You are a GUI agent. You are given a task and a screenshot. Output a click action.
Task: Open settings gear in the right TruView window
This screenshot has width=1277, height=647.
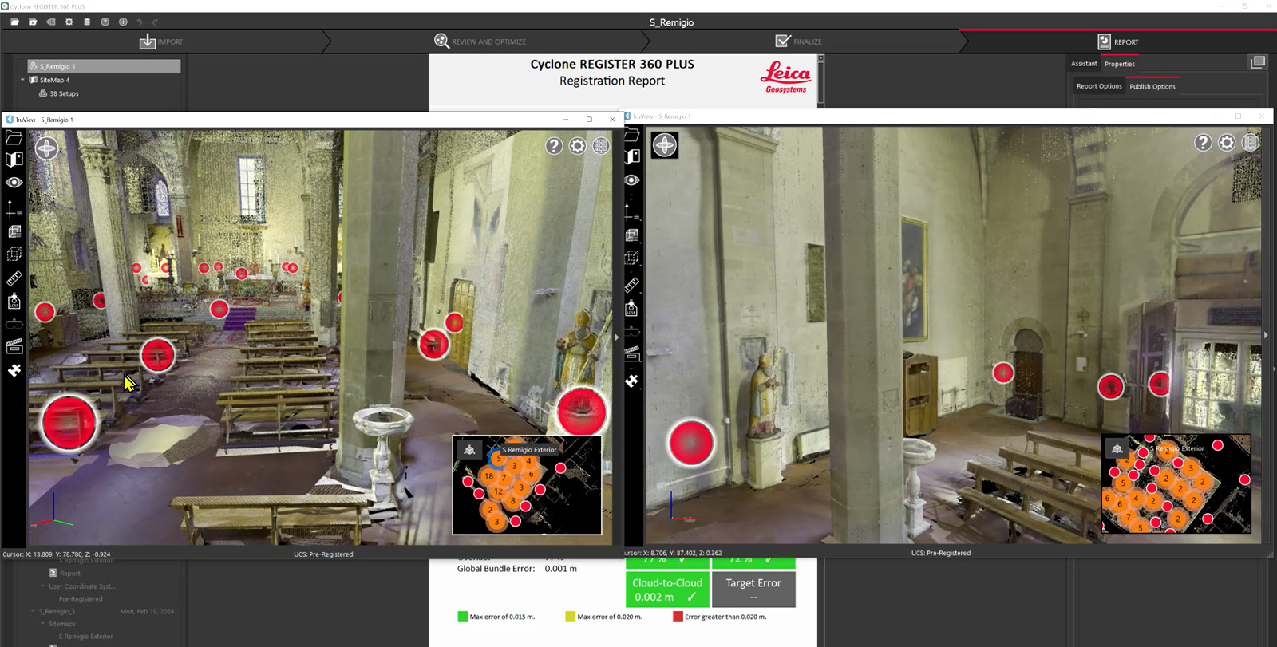pyautogui.click(x=1227, y=143)
